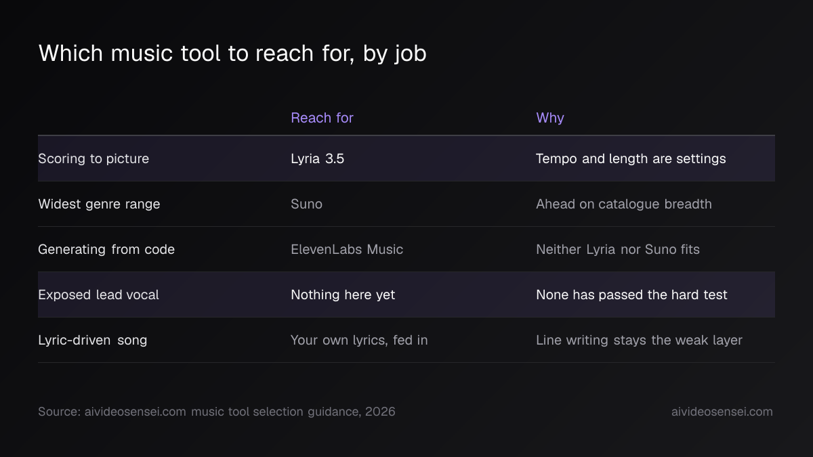Click the 'Lyria 3.5' cell
Image resolution: width=813 pixels, height=457 pixels.
pos(317,158)
